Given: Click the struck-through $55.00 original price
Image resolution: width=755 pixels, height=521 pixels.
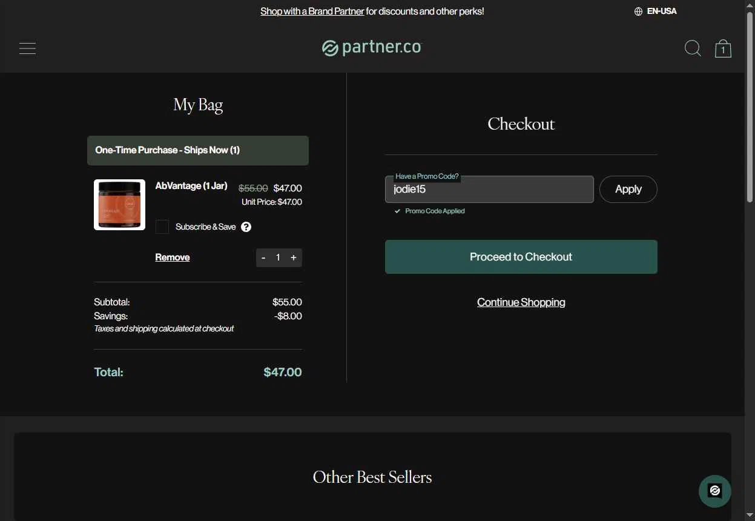Looking at the screenshot, I should click(x=253, y=188).
